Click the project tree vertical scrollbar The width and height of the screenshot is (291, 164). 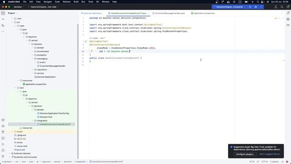click(78, 91)
